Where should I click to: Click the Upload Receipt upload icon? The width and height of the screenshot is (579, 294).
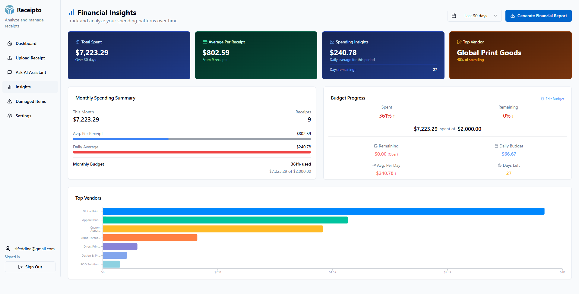10,58
